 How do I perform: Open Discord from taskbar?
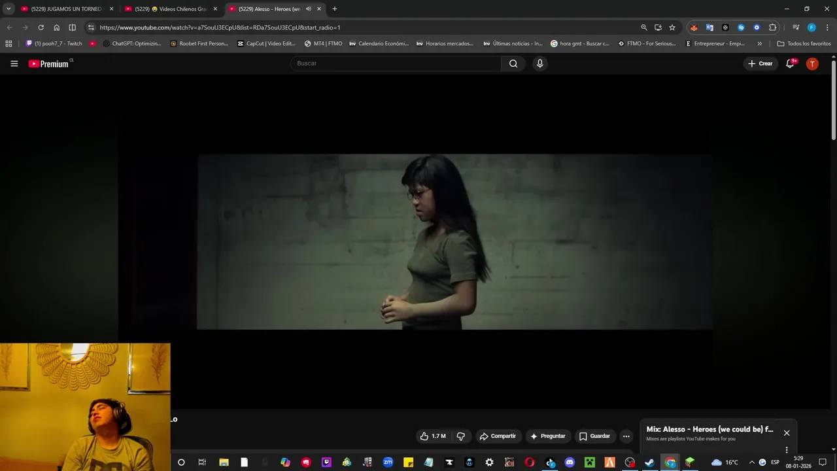[570, 462]
